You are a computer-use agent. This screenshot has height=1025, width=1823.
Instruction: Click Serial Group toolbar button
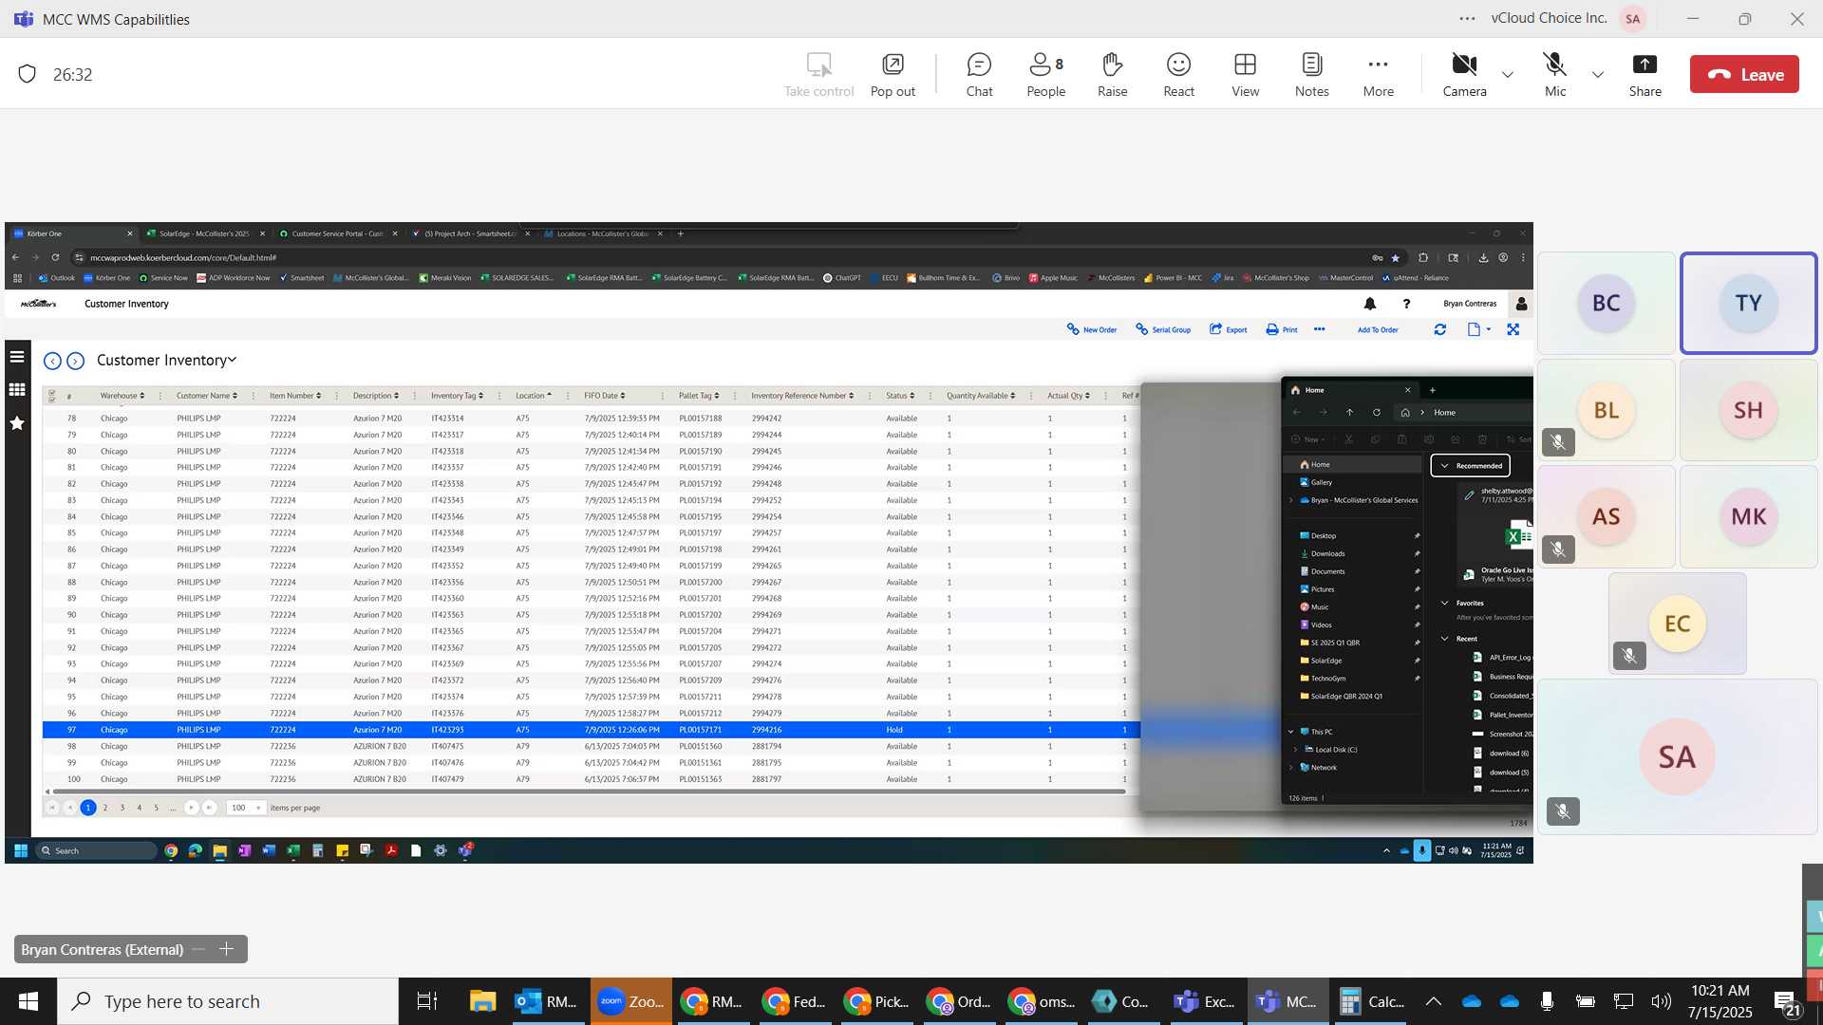pyautogui.click(x=1163, y=329)
